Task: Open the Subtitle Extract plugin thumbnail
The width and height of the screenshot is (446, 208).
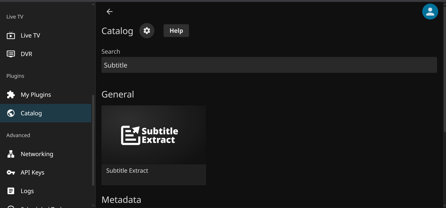Action: (154, 135)
